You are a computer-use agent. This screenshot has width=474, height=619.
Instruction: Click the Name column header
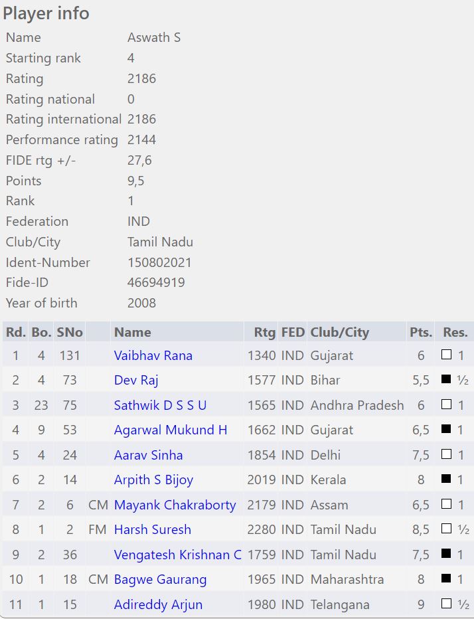[132, 332]
